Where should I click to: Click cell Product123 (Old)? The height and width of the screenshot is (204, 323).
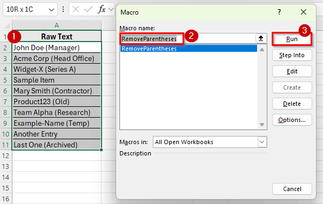point(57,101)
